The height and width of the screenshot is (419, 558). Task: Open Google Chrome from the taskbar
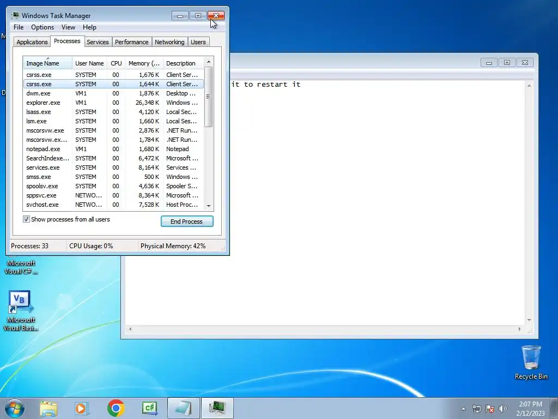(116, 408)
